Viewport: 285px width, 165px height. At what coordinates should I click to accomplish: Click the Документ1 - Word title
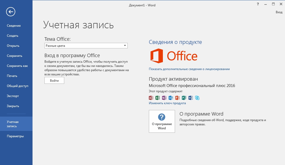pos(142,5)
